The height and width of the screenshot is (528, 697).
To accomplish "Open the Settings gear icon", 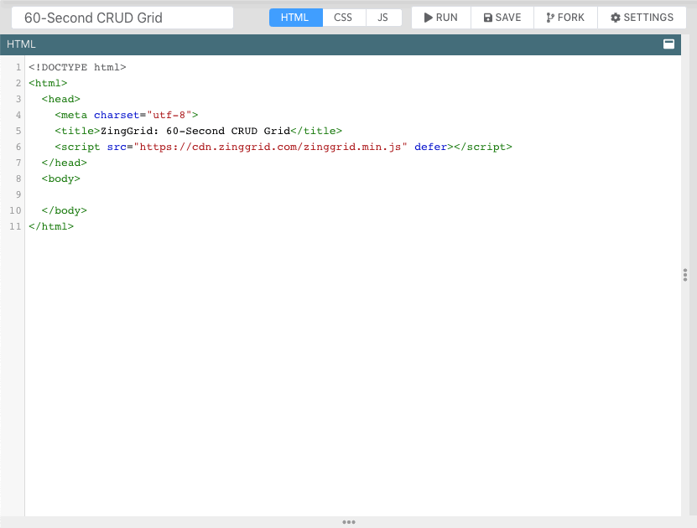I will coord(616,17).
